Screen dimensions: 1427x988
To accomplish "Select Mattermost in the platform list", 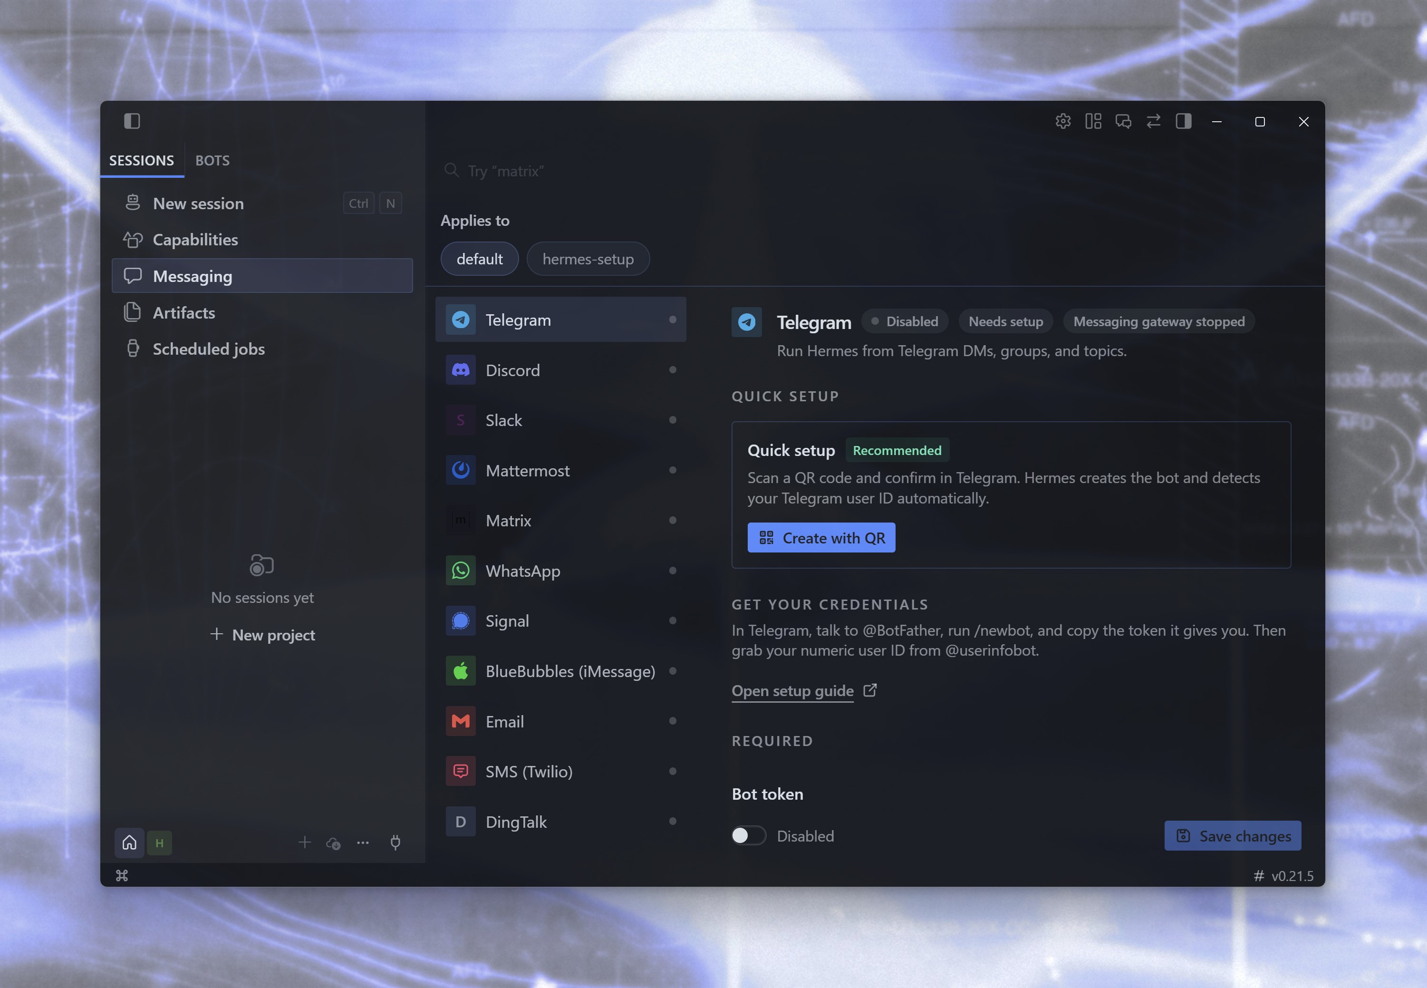I will click(x=560, y=471).
